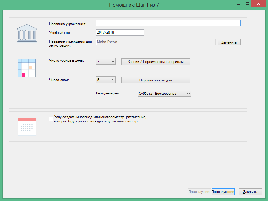Click the calendar icon with red header
268x201 pixels.
pos(27,127)
